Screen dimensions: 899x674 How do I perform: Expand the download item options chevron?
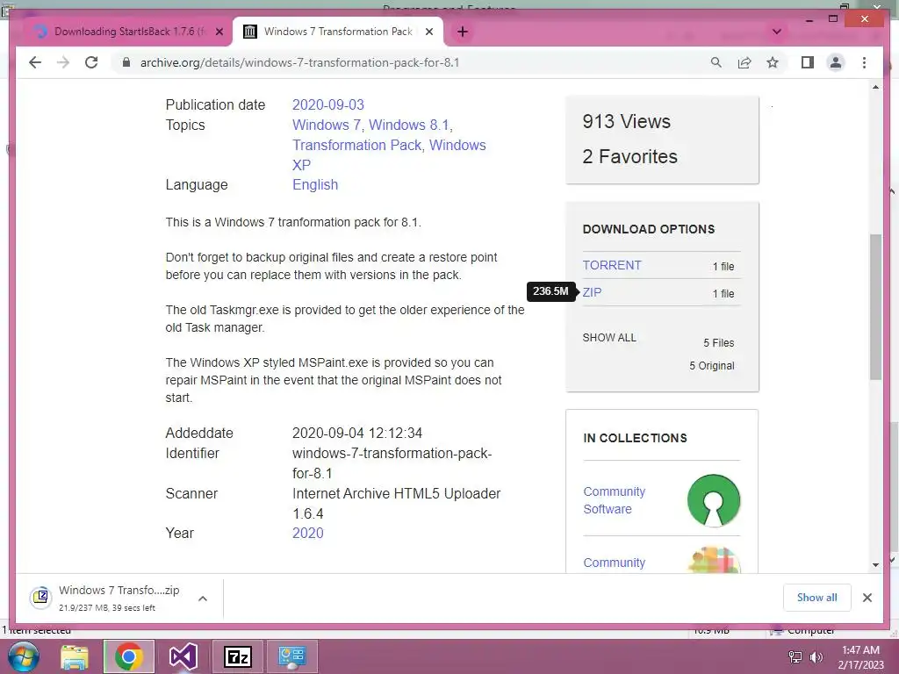[203, 599]
